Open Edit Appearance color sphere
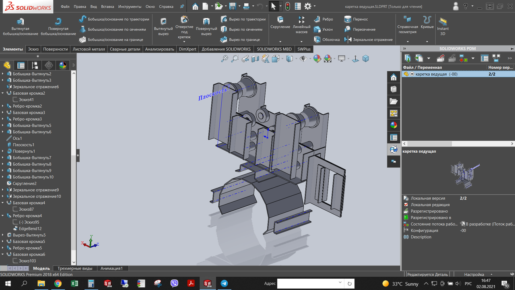 (x=317, y=59)
